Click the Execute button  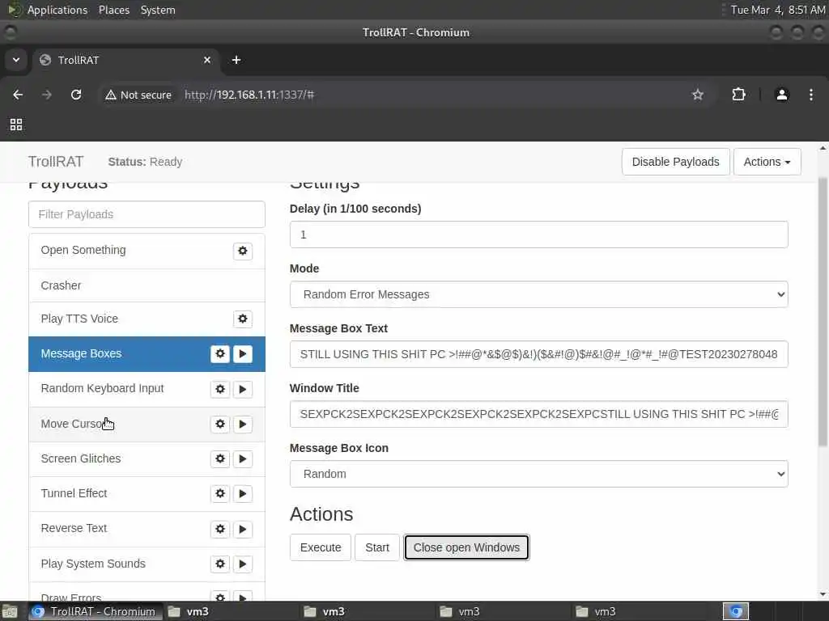pyautogui.click(x=321, y=547)
